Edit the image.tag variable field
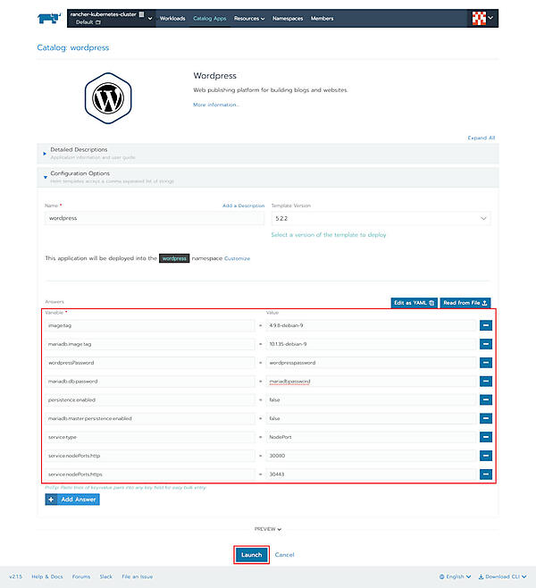Screen dimensions: 536x588 pos(150,325)
